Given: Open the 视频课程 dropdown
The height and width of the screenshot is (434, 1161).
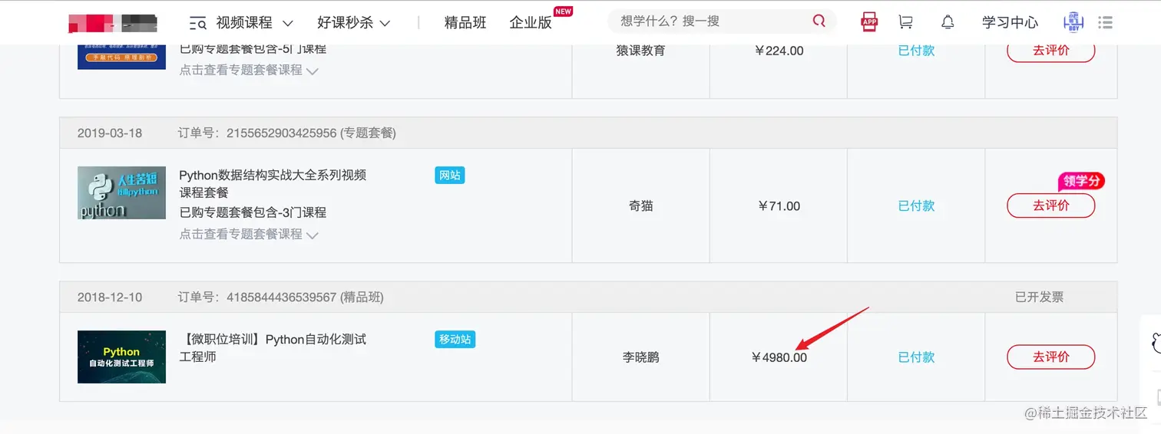Looking at the screenshot, I should click(x=241, y=23).
